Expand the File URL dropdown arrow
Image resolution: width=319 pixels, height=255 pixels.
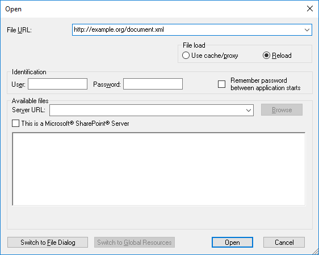tap(307, 30)
